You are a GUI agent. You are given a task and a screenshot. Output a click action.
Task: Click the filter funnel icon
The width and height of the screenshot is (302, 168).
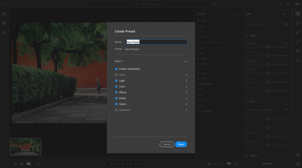pos(214,4)
